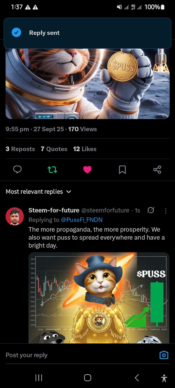Open the 12 Likes list
Screen dimensions: 175x388
pos(85,149)
